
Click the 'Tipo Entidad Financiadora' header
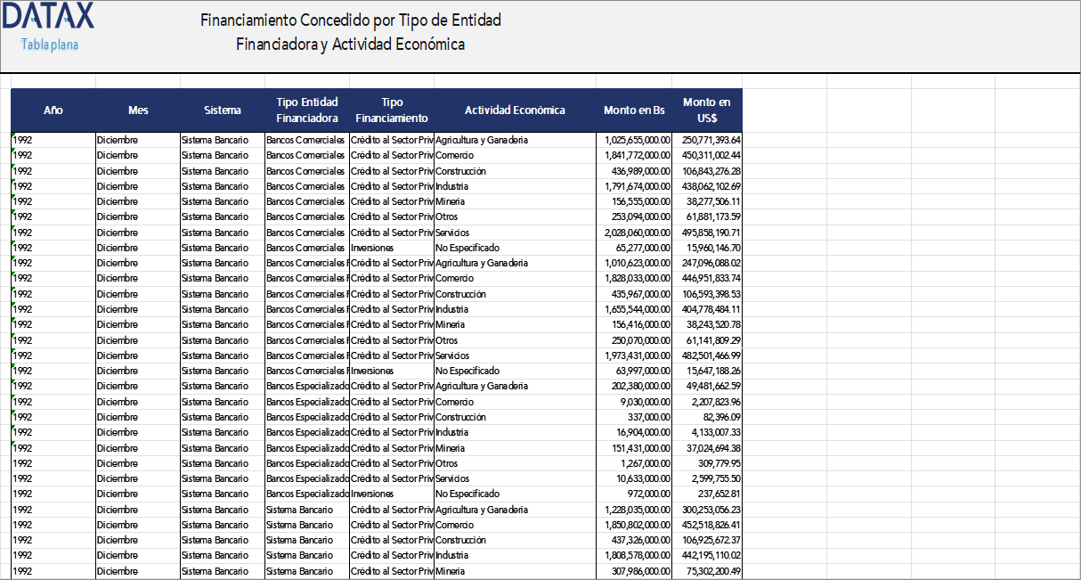point(305,110)
